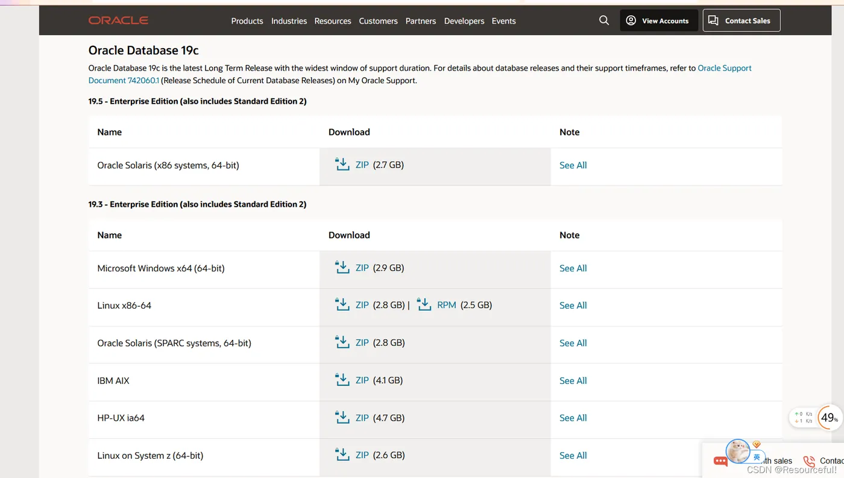Click the chat icon in Contact Sales

tap(713, 20)
